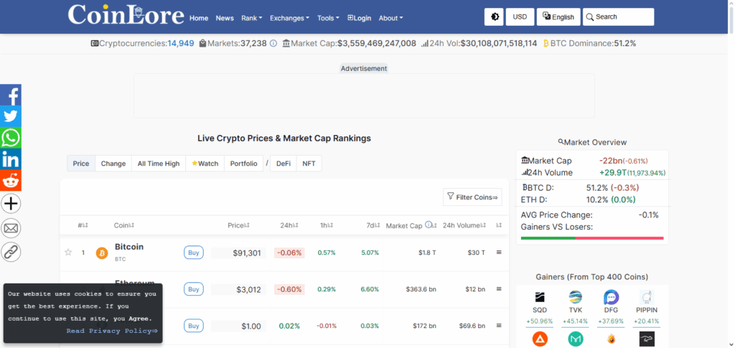Open Filter Coins panel
The image size is (735, 348).
coord(472,197)
